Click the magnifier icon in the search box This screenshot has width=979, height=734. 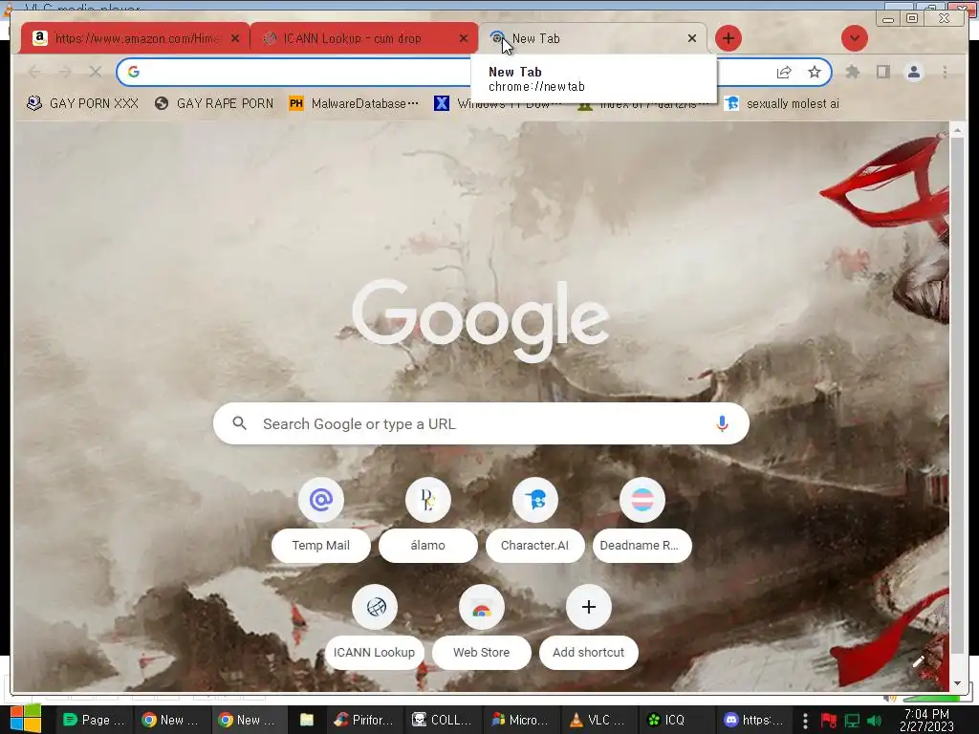[x=239, y=423]
